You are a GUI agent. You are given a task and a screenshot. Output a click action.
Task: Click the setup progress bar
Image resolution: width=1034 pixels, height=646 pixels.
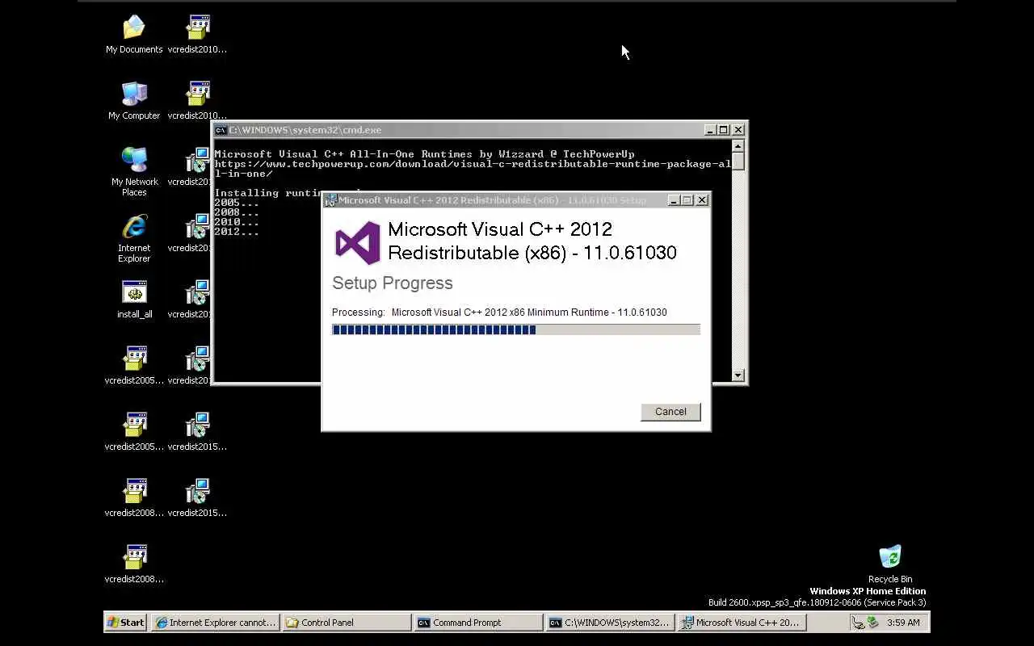click(516, 329)
